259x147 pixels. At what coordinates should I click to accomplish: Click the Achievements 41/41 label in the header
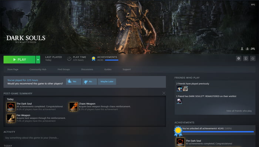[107, 58]
